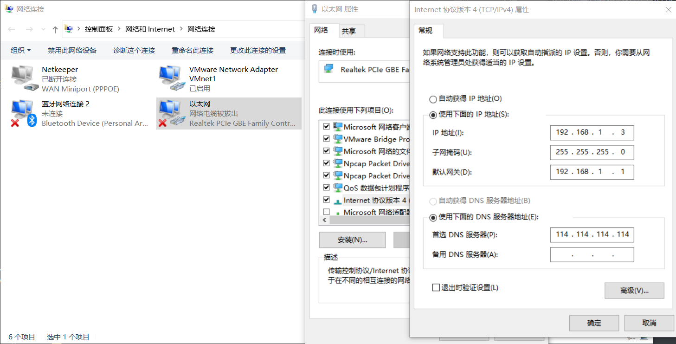Click 控制面板 in the address bar path
The height and width of the screenshot is (344, 676).
(99, 29)
